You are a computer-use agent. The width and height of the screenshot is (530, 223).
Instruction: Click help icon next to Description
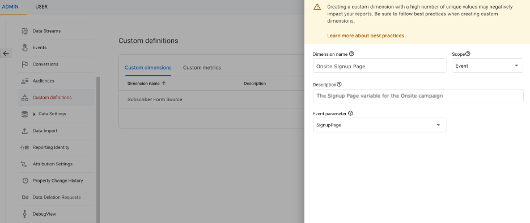340,84
